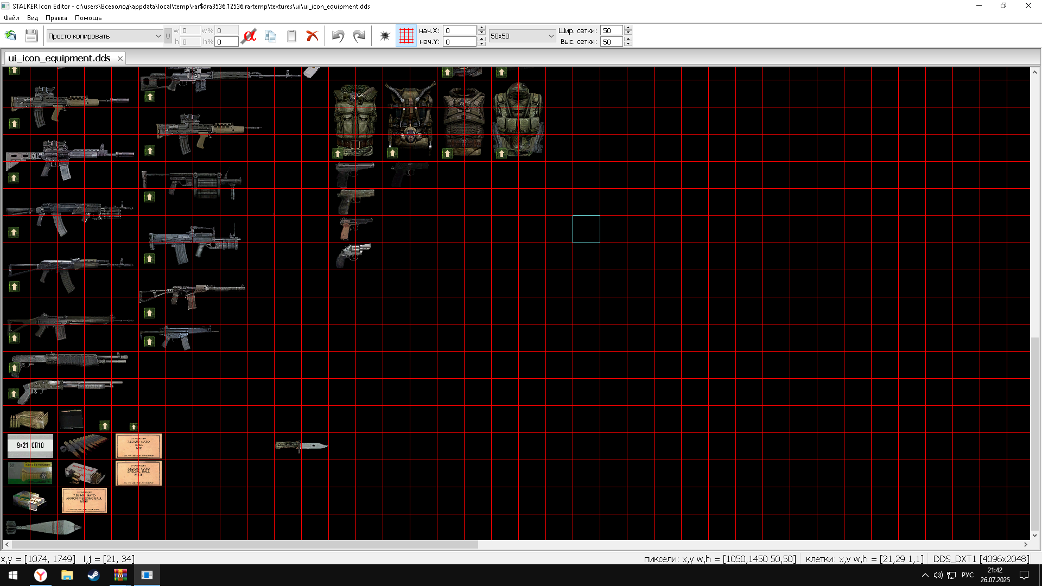
Task: Click the white-outlined selected grid cell
Action: [586, 229]
